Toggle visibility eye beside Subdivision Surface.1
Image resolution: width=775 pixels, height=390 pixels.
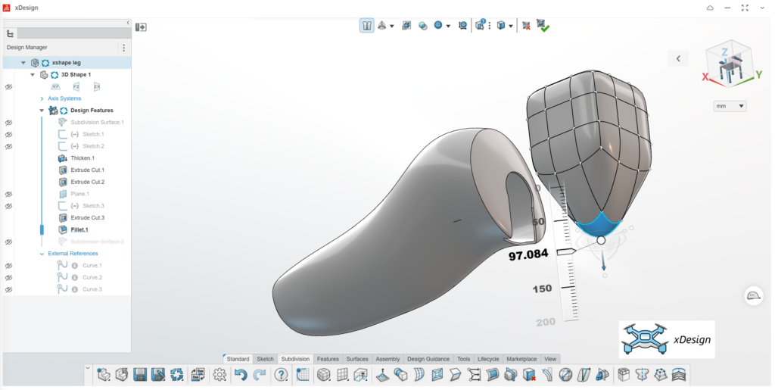click(x=8, y=123)
